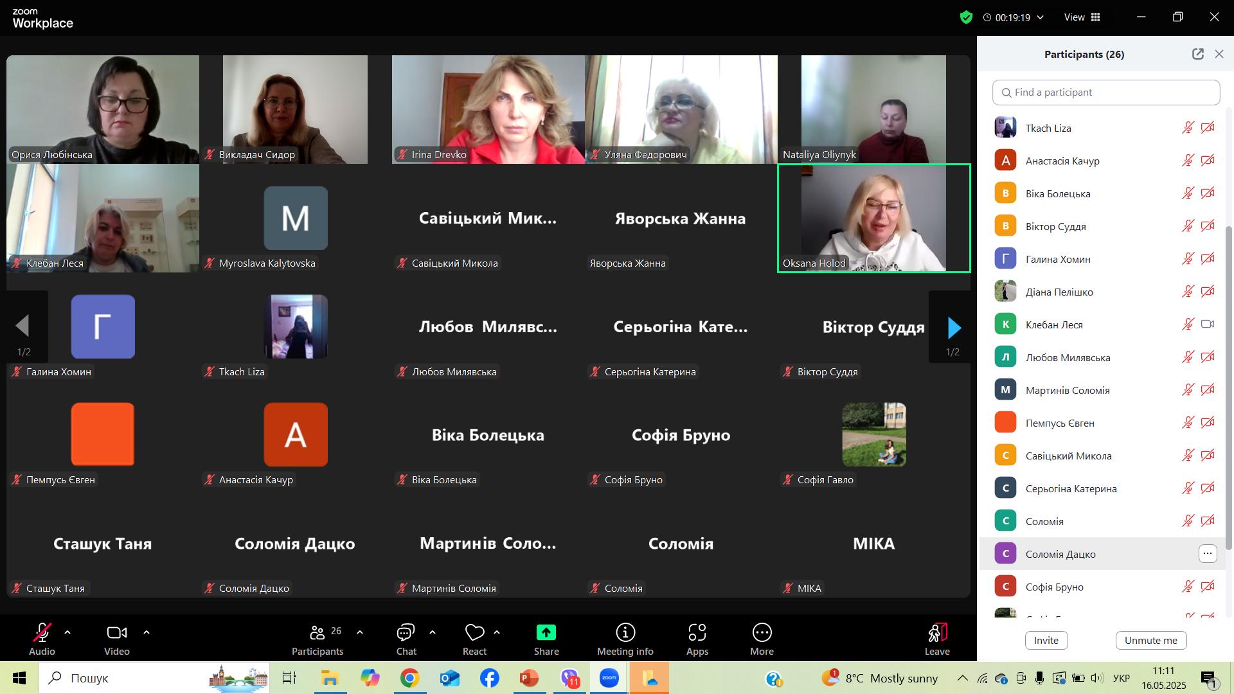Viewport: 1234px width, 694px height.
Task: Show hidden system tray icons
Action: point(962,678)
